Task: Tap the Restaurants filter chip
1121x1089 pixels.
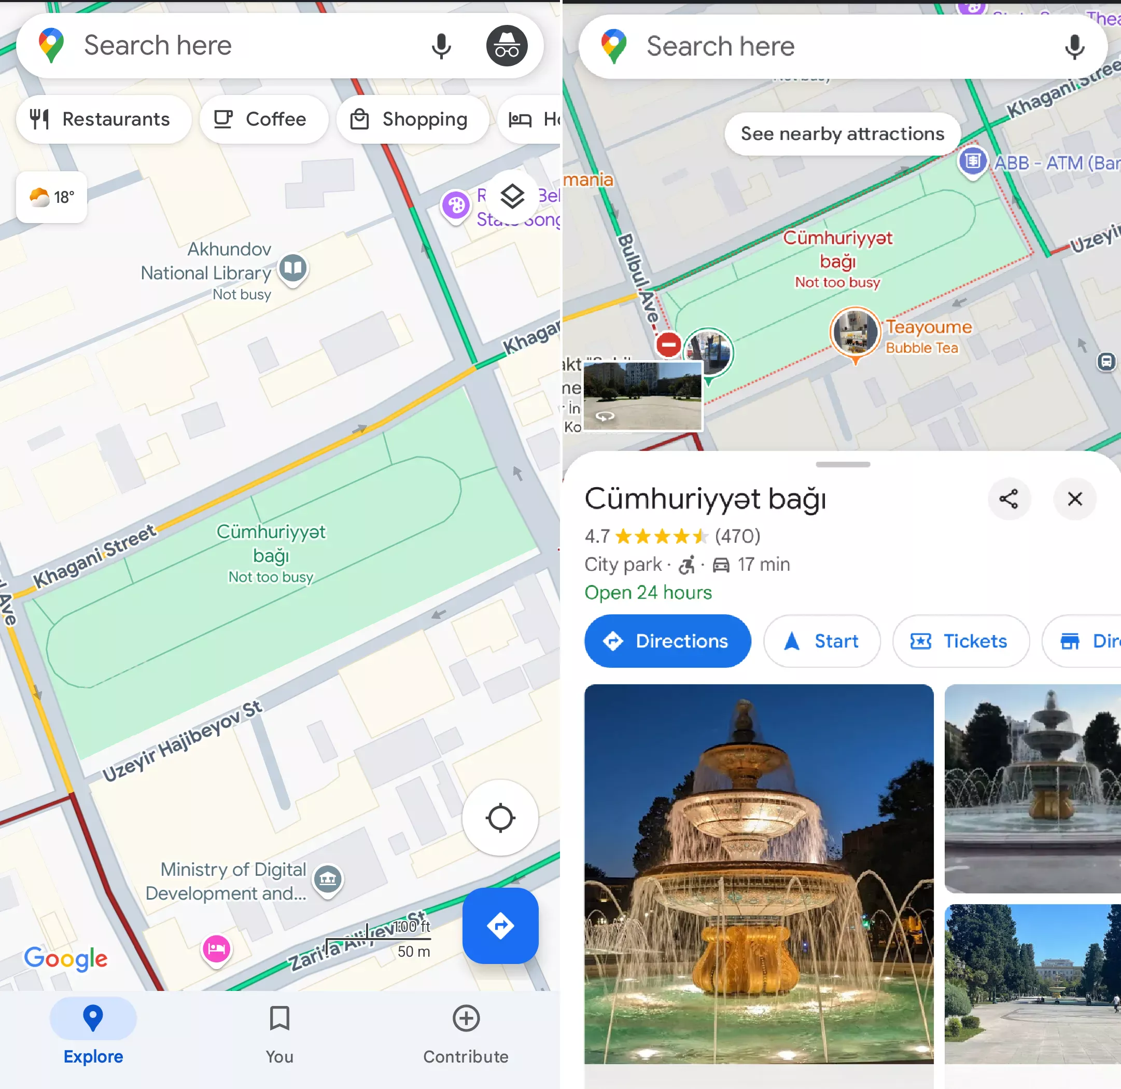Action: tap(100, 117)
